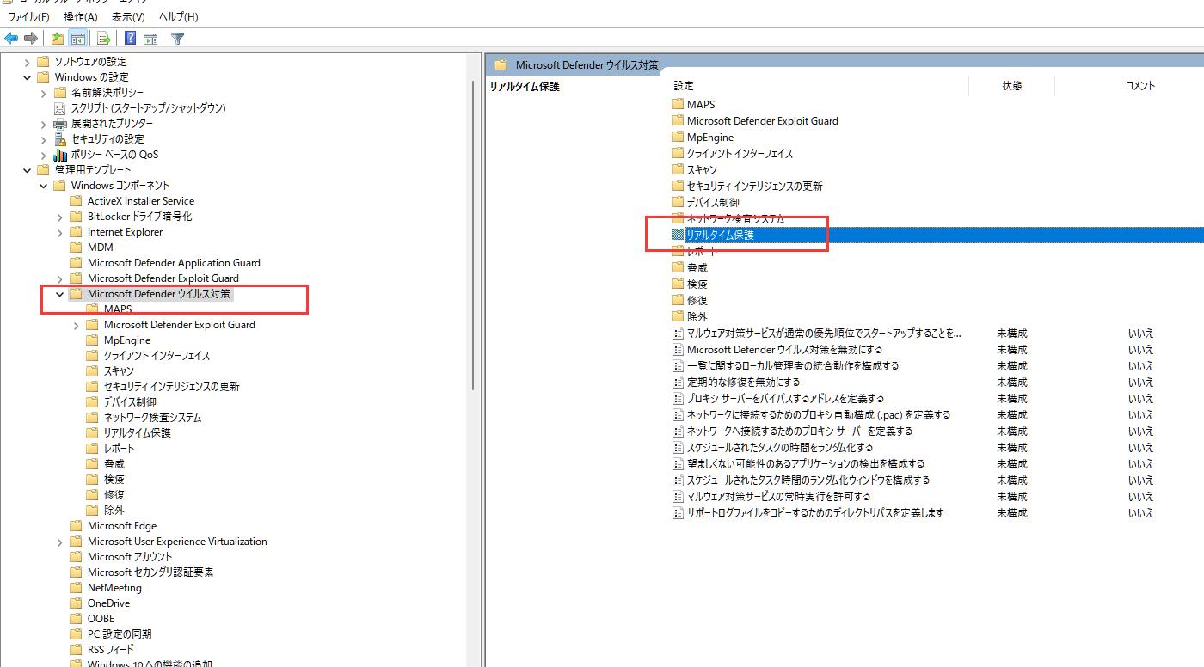The height and width of the screenshot is (667, 1204).
Task: Select the プロキシ サーバーをバイパスするアドレスを定義する policy
Action: pos(785,399)
